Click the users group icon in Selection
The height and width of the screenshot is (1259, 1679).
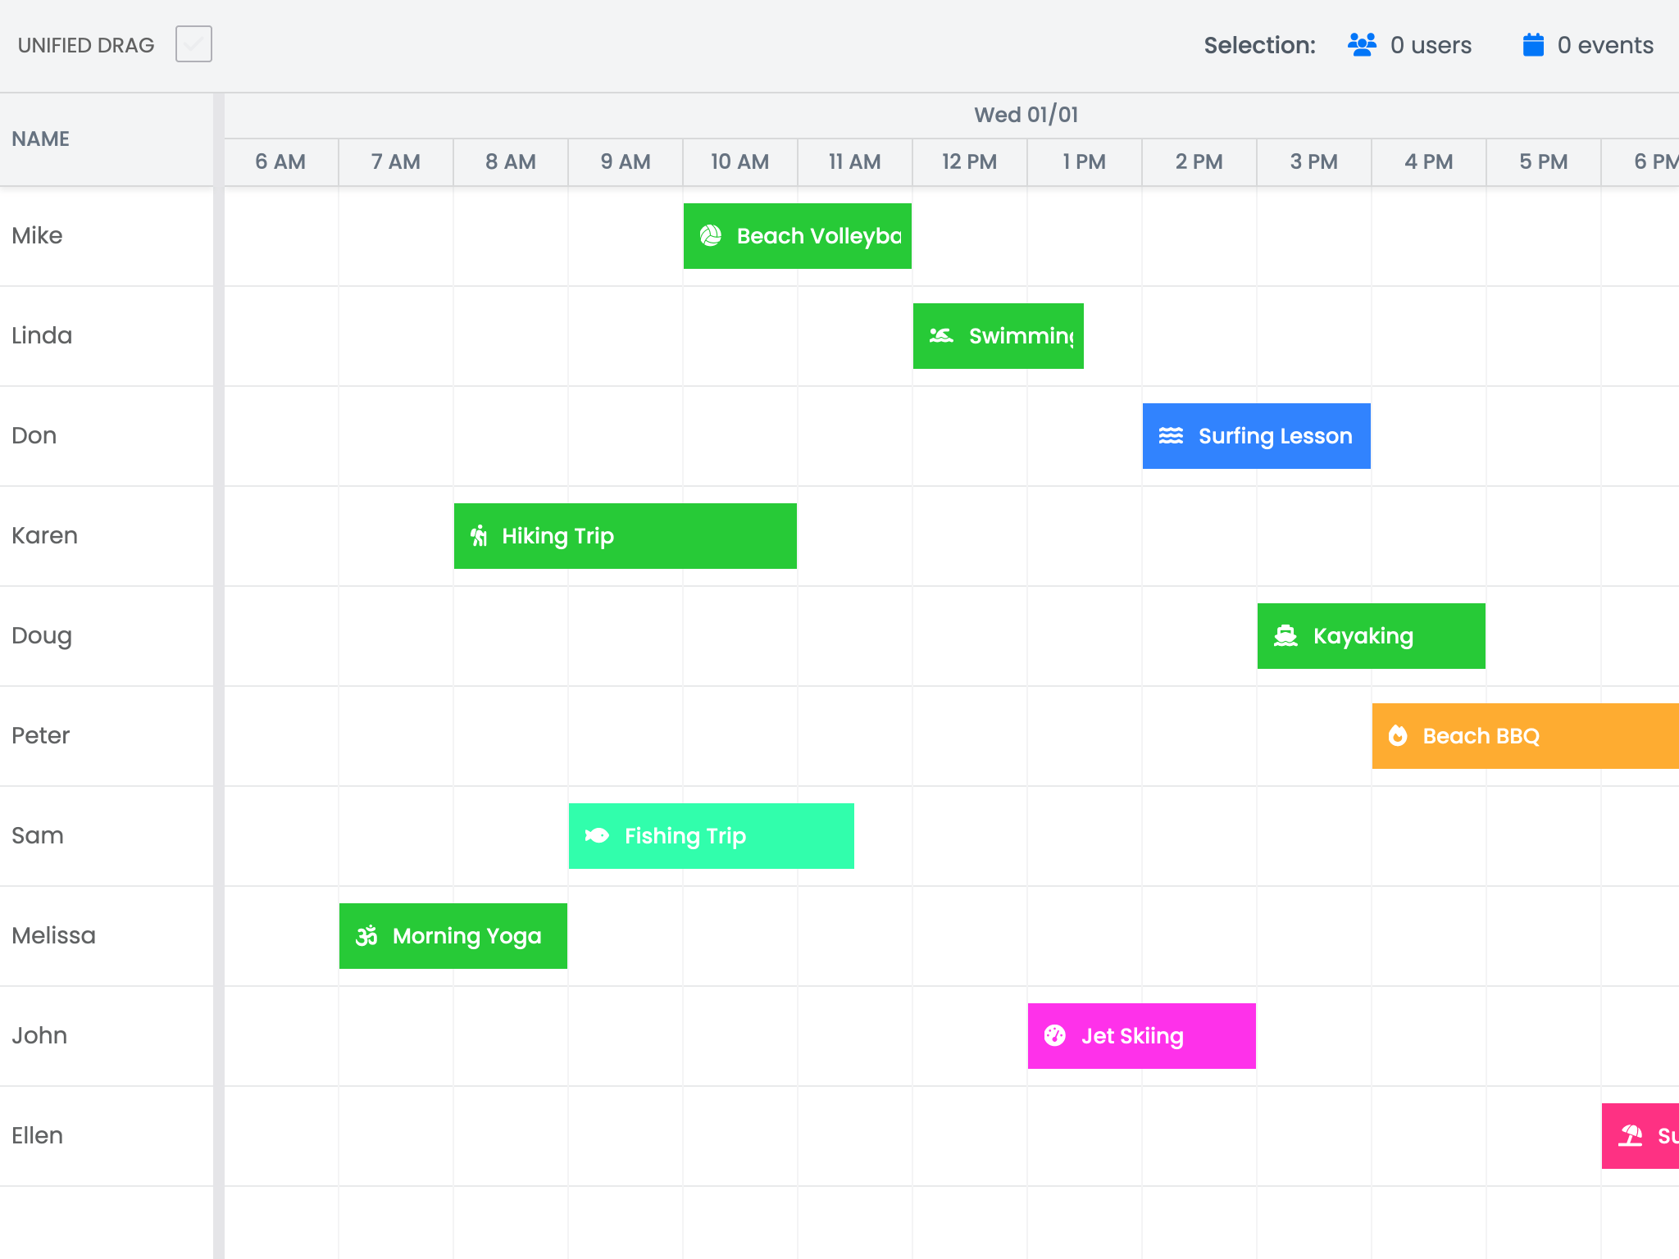point(1362,44)
